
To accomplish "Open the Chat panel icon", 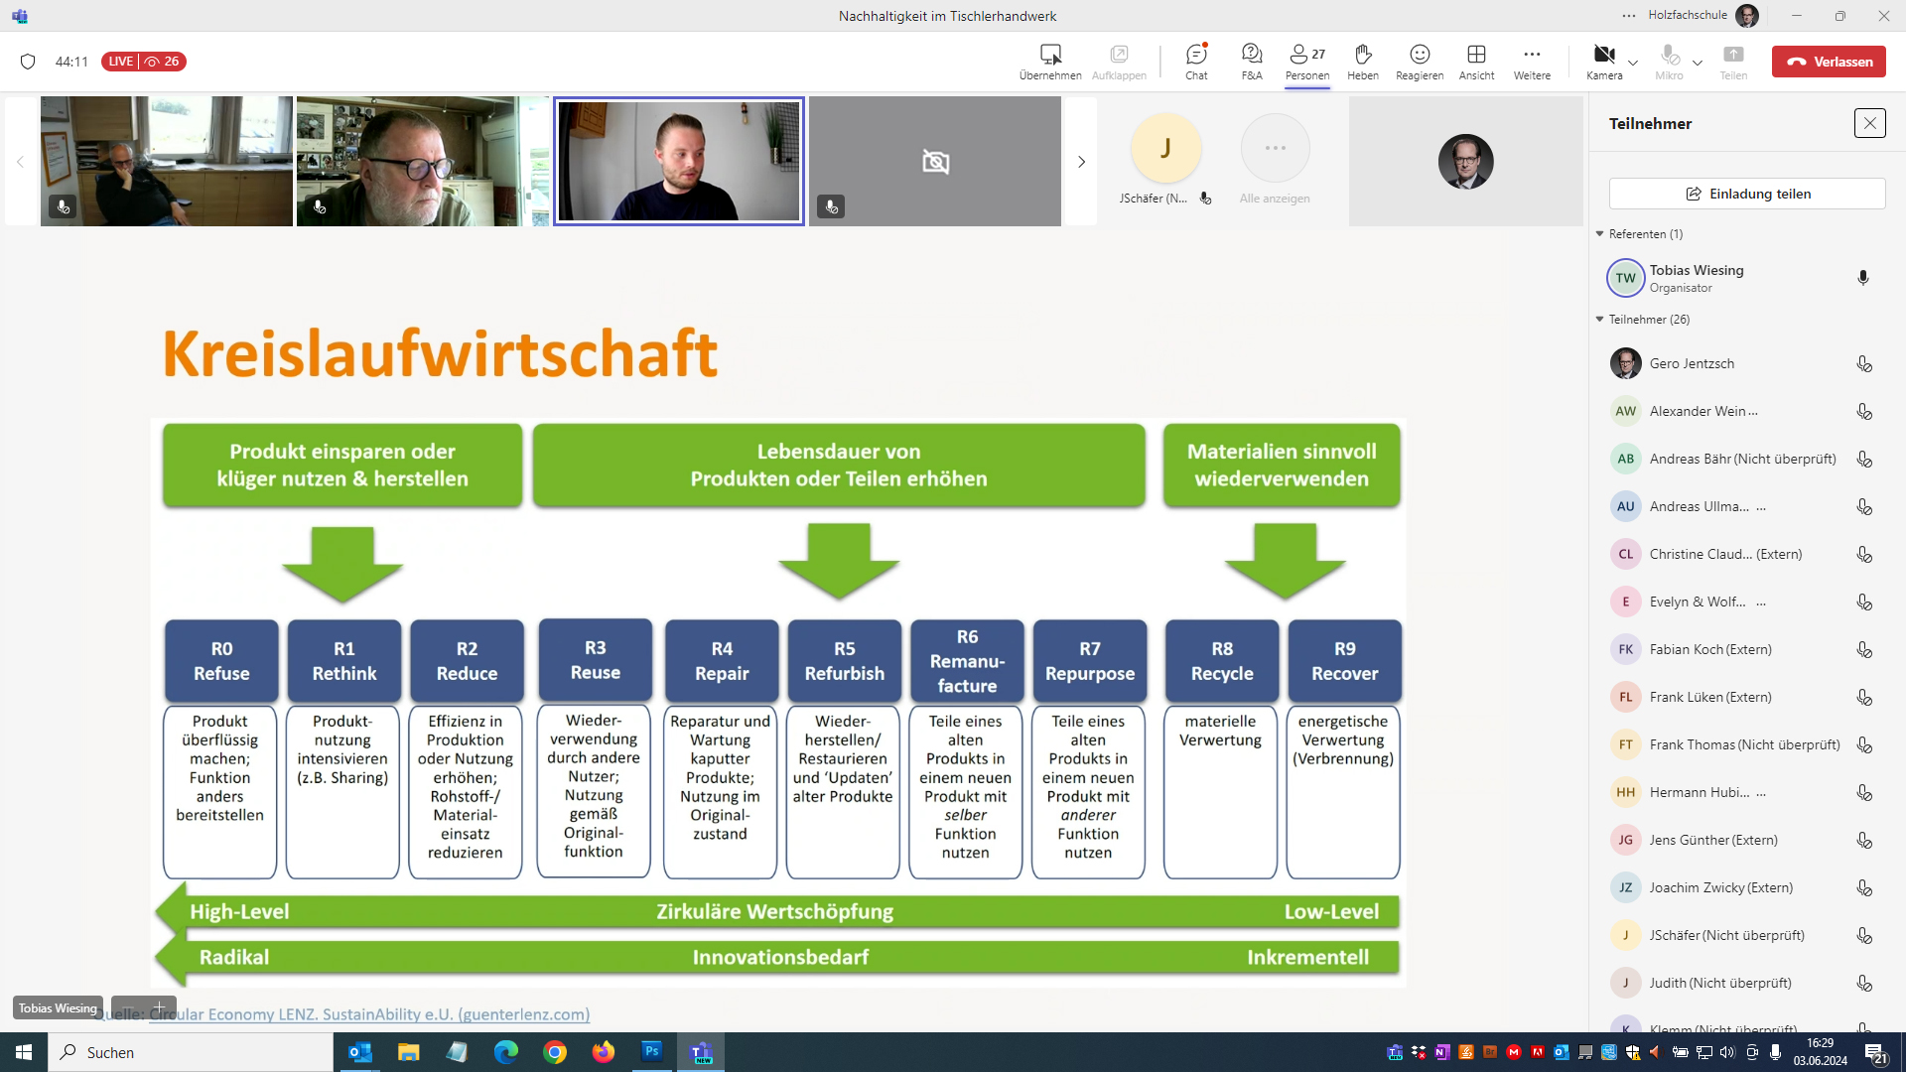I will (1196, 56).
